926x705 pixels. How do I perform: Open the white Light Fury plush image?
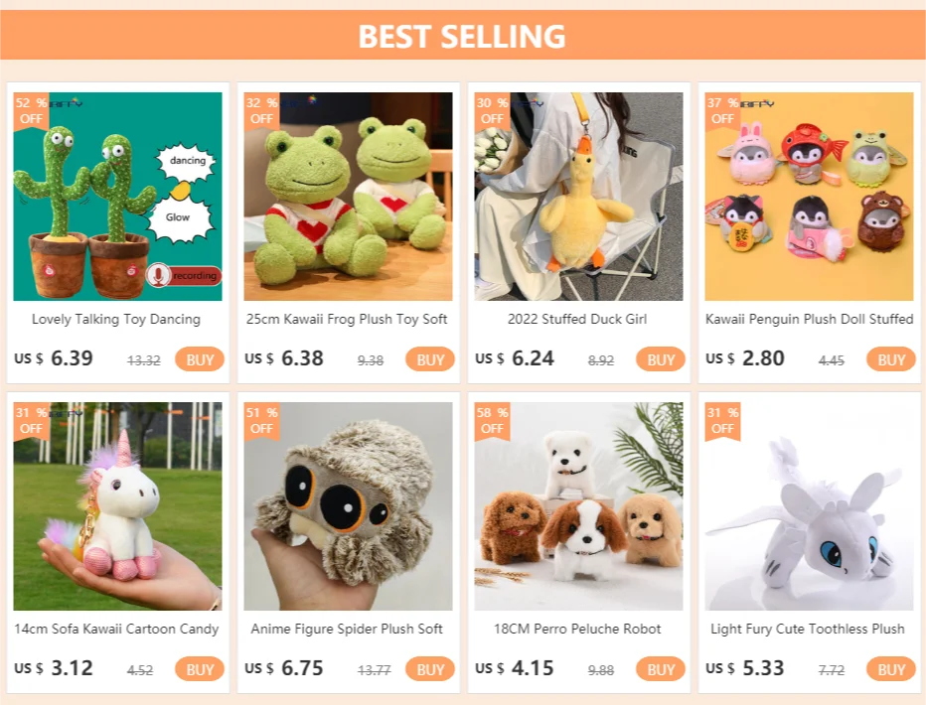(809, 506)
